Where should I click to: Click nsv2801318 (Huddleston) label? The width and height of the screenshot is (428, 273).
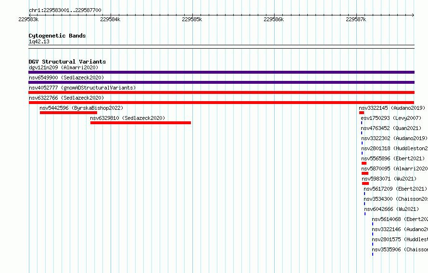(394, 148)
